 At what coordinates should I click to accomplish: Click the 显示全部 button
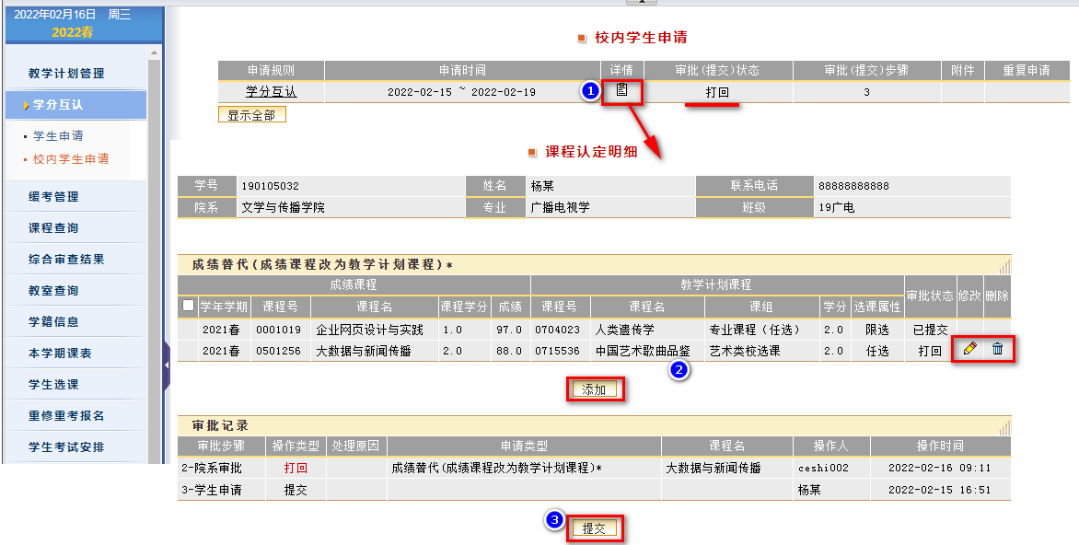251,115
